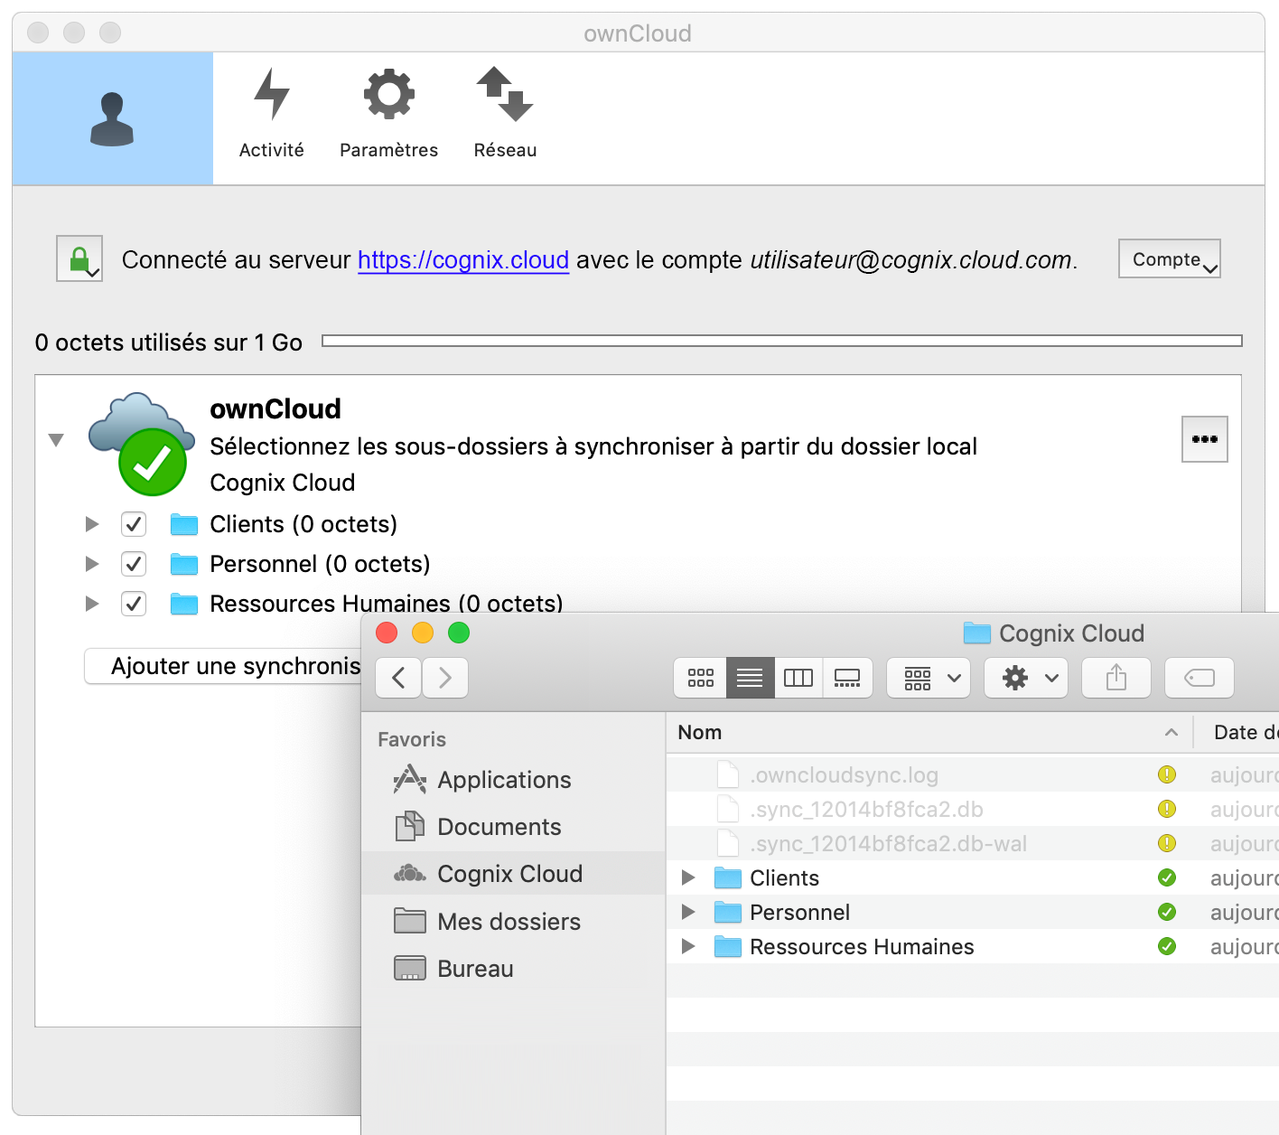Select Personnel folder row in Finder

[x=972, y=913]
